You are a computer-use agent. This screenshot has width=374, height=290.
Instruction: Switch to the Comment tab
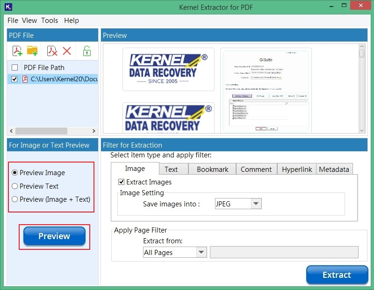pos(256,169)
